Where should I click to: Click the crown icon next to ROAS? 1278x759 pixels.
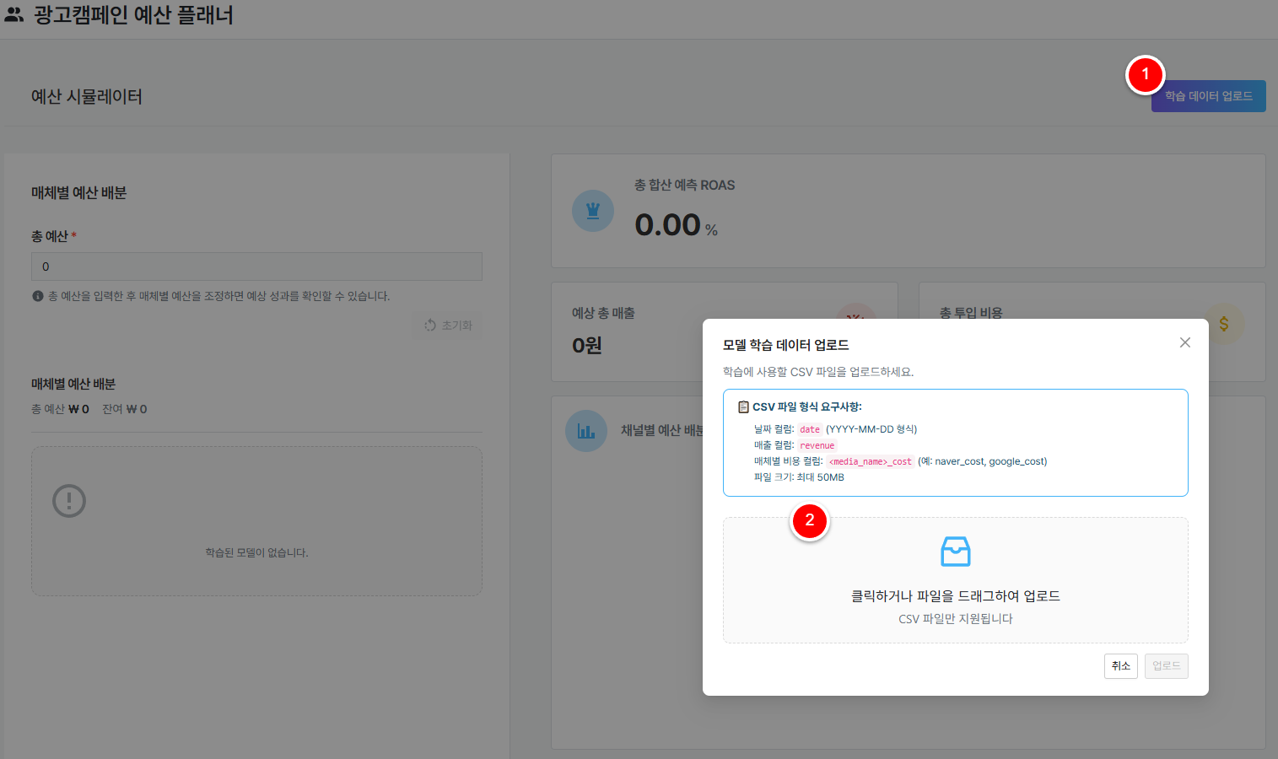(x=593, y=211)
